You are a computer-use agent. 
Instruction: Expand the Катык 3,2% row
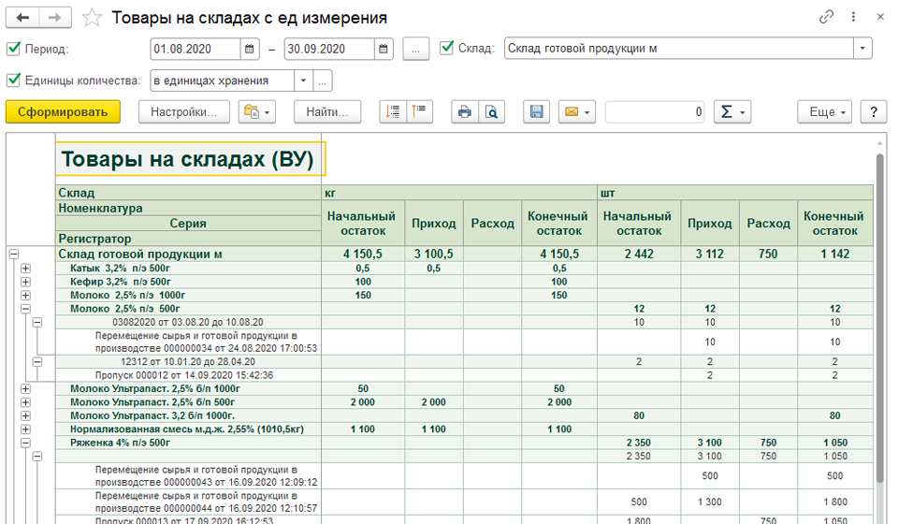[x=25, y=268]
